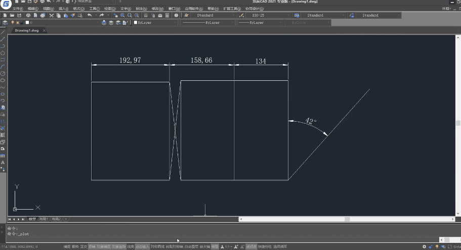Toggle 栅格 grid display in status bar
This screenshot has width=461, height=250.
75,247
